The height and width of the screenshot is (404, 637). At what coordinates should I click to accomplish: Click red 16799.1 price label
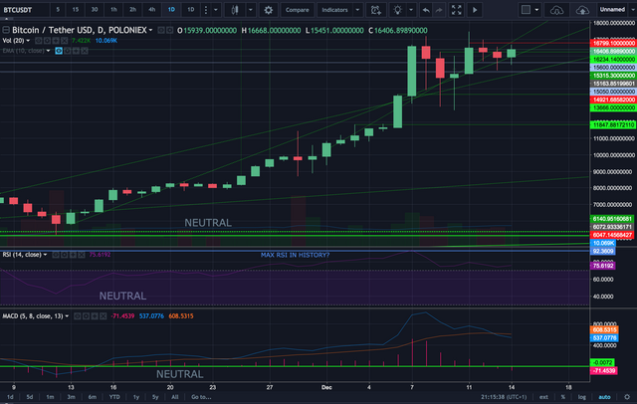point(613,43)
